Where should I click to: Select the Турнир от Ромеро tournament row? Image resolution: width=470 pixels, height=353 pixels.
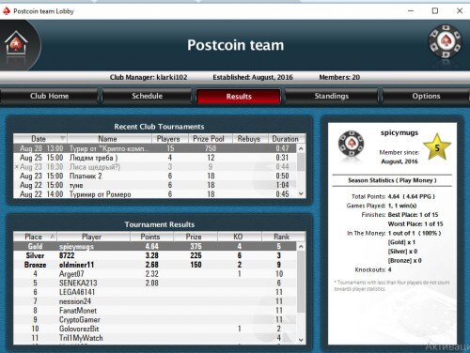click(x=155, y=194)
